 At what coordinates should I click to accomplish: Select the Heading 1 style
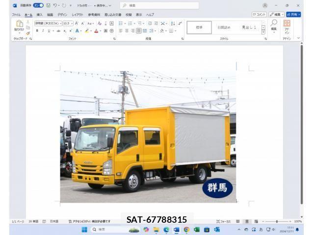[x=249, y=27]
